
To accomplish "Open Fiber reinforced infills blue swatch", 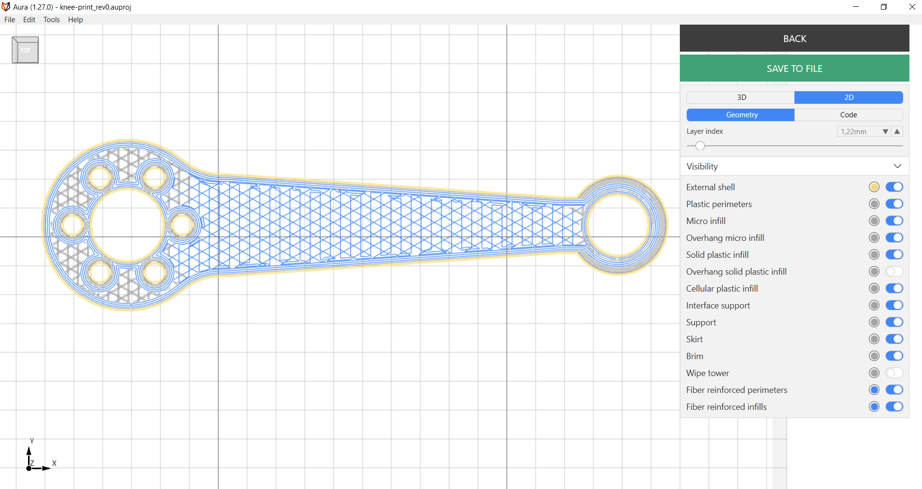I will [874, 406].
